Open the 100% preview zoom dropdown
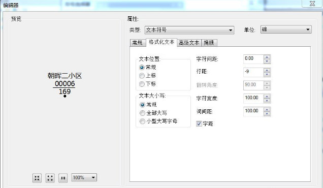Screen dimensions: 323x188 [x=84, y=177]
